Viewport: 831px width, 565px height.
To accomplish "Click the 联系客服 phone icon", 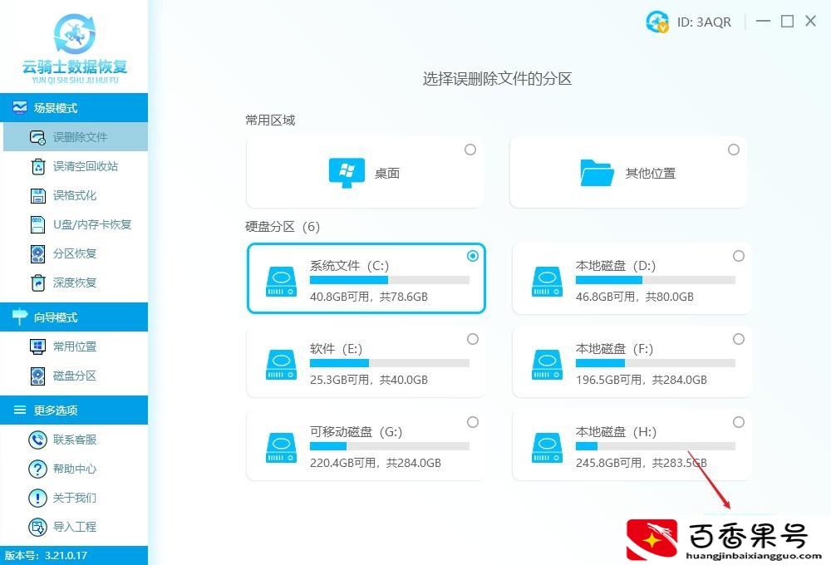I will point(37,440).
